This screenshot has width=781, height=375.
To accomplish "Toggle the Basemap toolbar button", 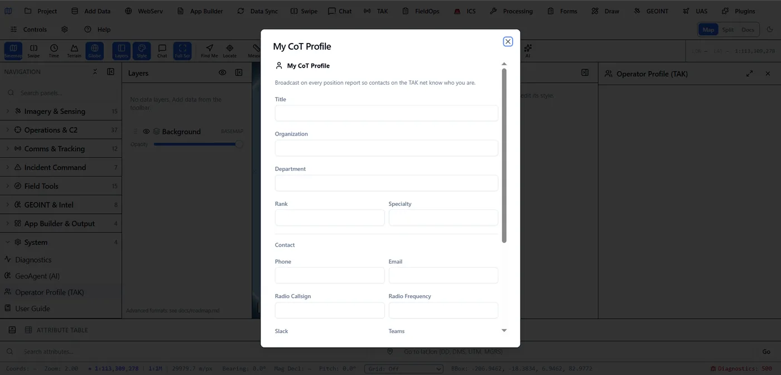I will coord(13,51).
